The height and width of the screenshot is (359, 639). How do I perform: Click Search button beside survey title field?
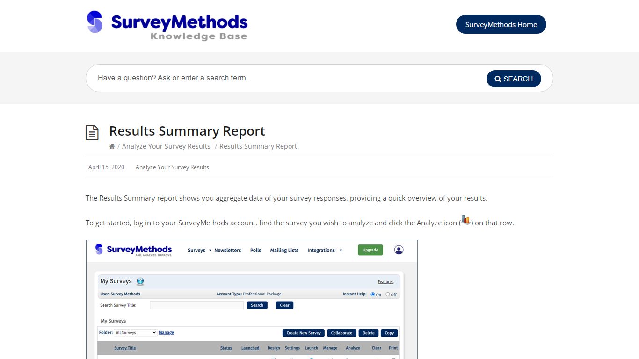257,305
